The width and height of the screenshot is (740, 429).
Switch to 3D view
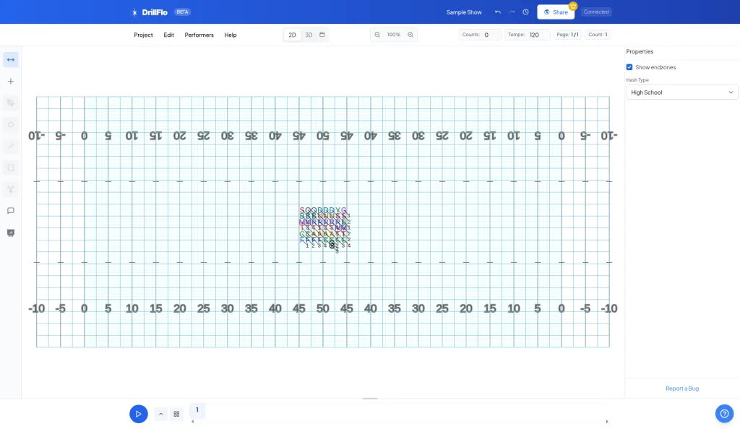[309, 35]
